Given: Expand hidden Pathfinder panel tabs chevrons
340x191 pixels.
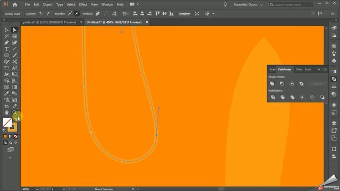Looking at the screenshot, I should click(319, 70).
